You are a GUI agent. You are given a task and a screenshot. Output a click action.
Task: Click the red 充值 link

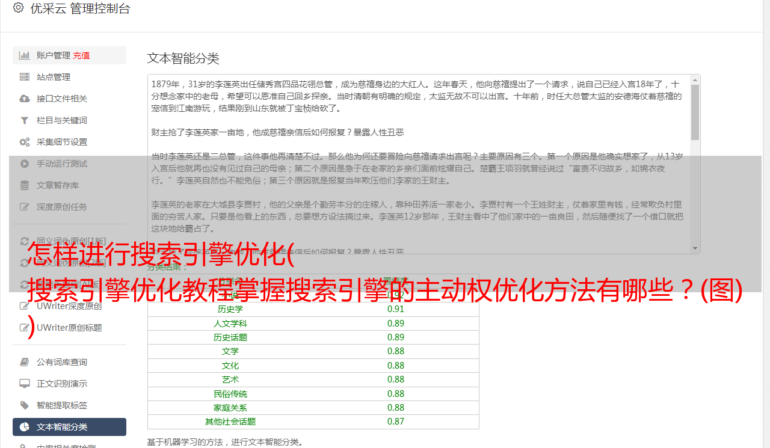click(81, 55)
